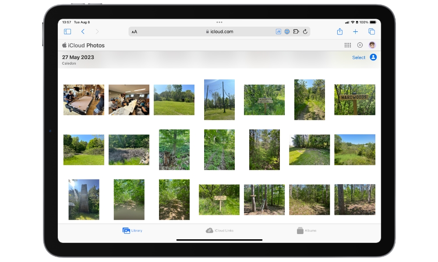Click the 1Password extension icon

coord(287,31)
